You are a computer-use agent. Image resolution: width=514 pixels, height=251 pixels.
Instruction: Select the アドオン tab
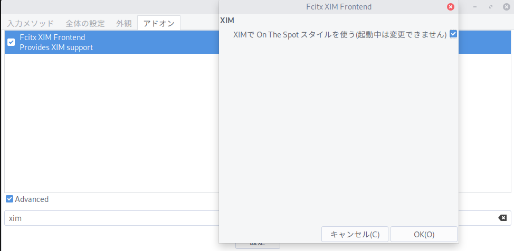point(159,23)
